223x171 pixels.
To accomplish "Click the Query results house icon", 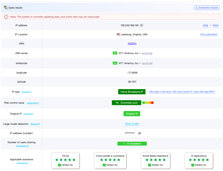I will [x=6, y=7].
